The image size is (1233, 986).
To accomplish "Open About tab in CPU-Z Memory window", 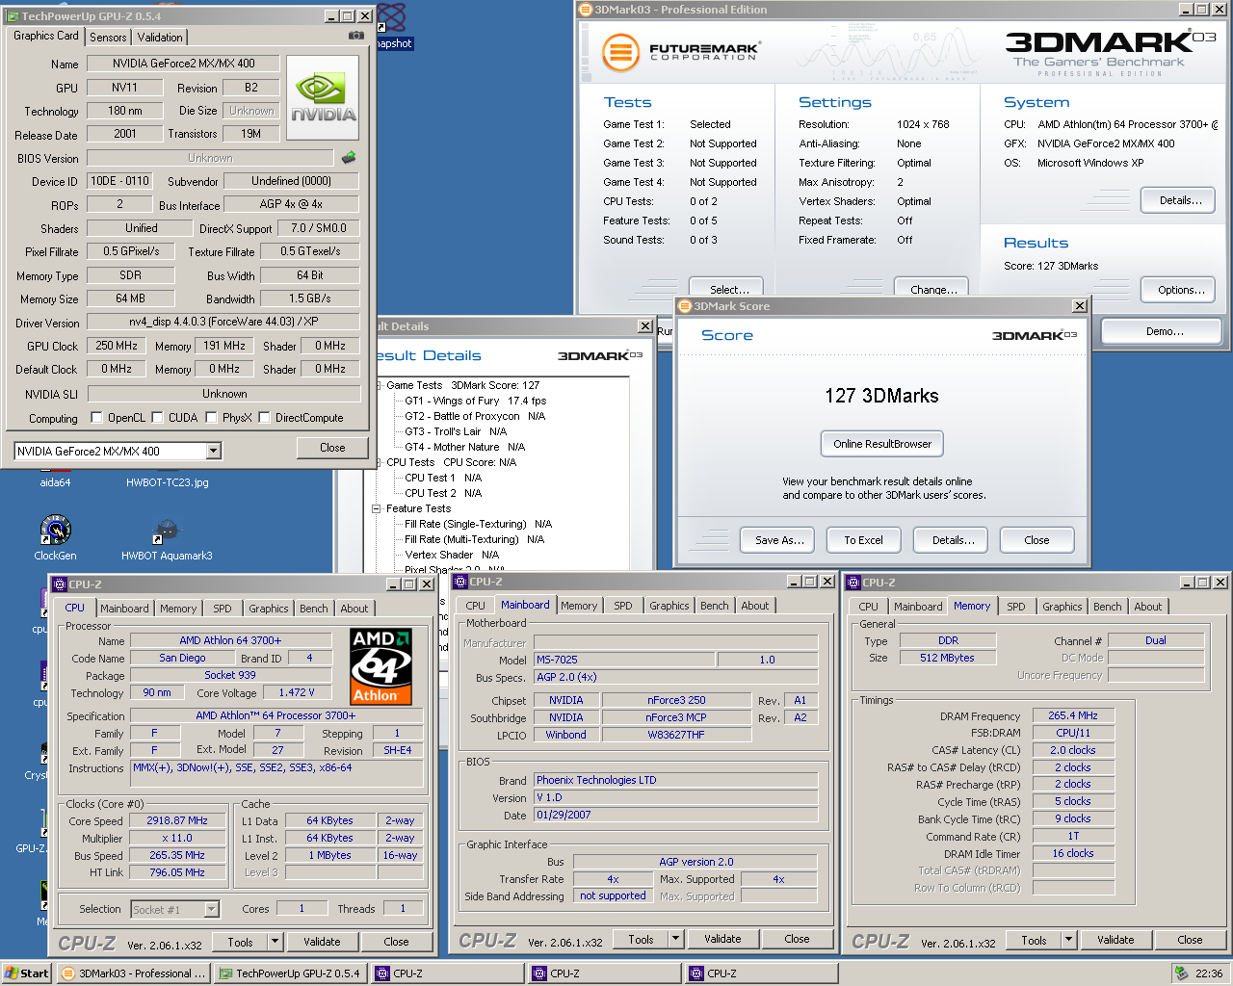I will click(x=1148, y=607).
